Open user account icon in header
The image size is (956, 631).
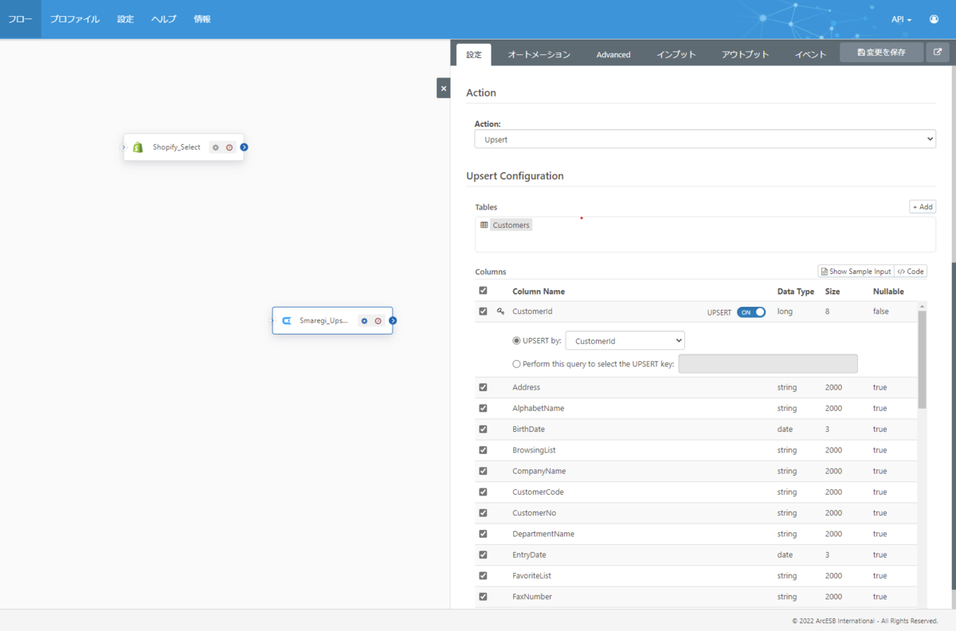point(934,19)
